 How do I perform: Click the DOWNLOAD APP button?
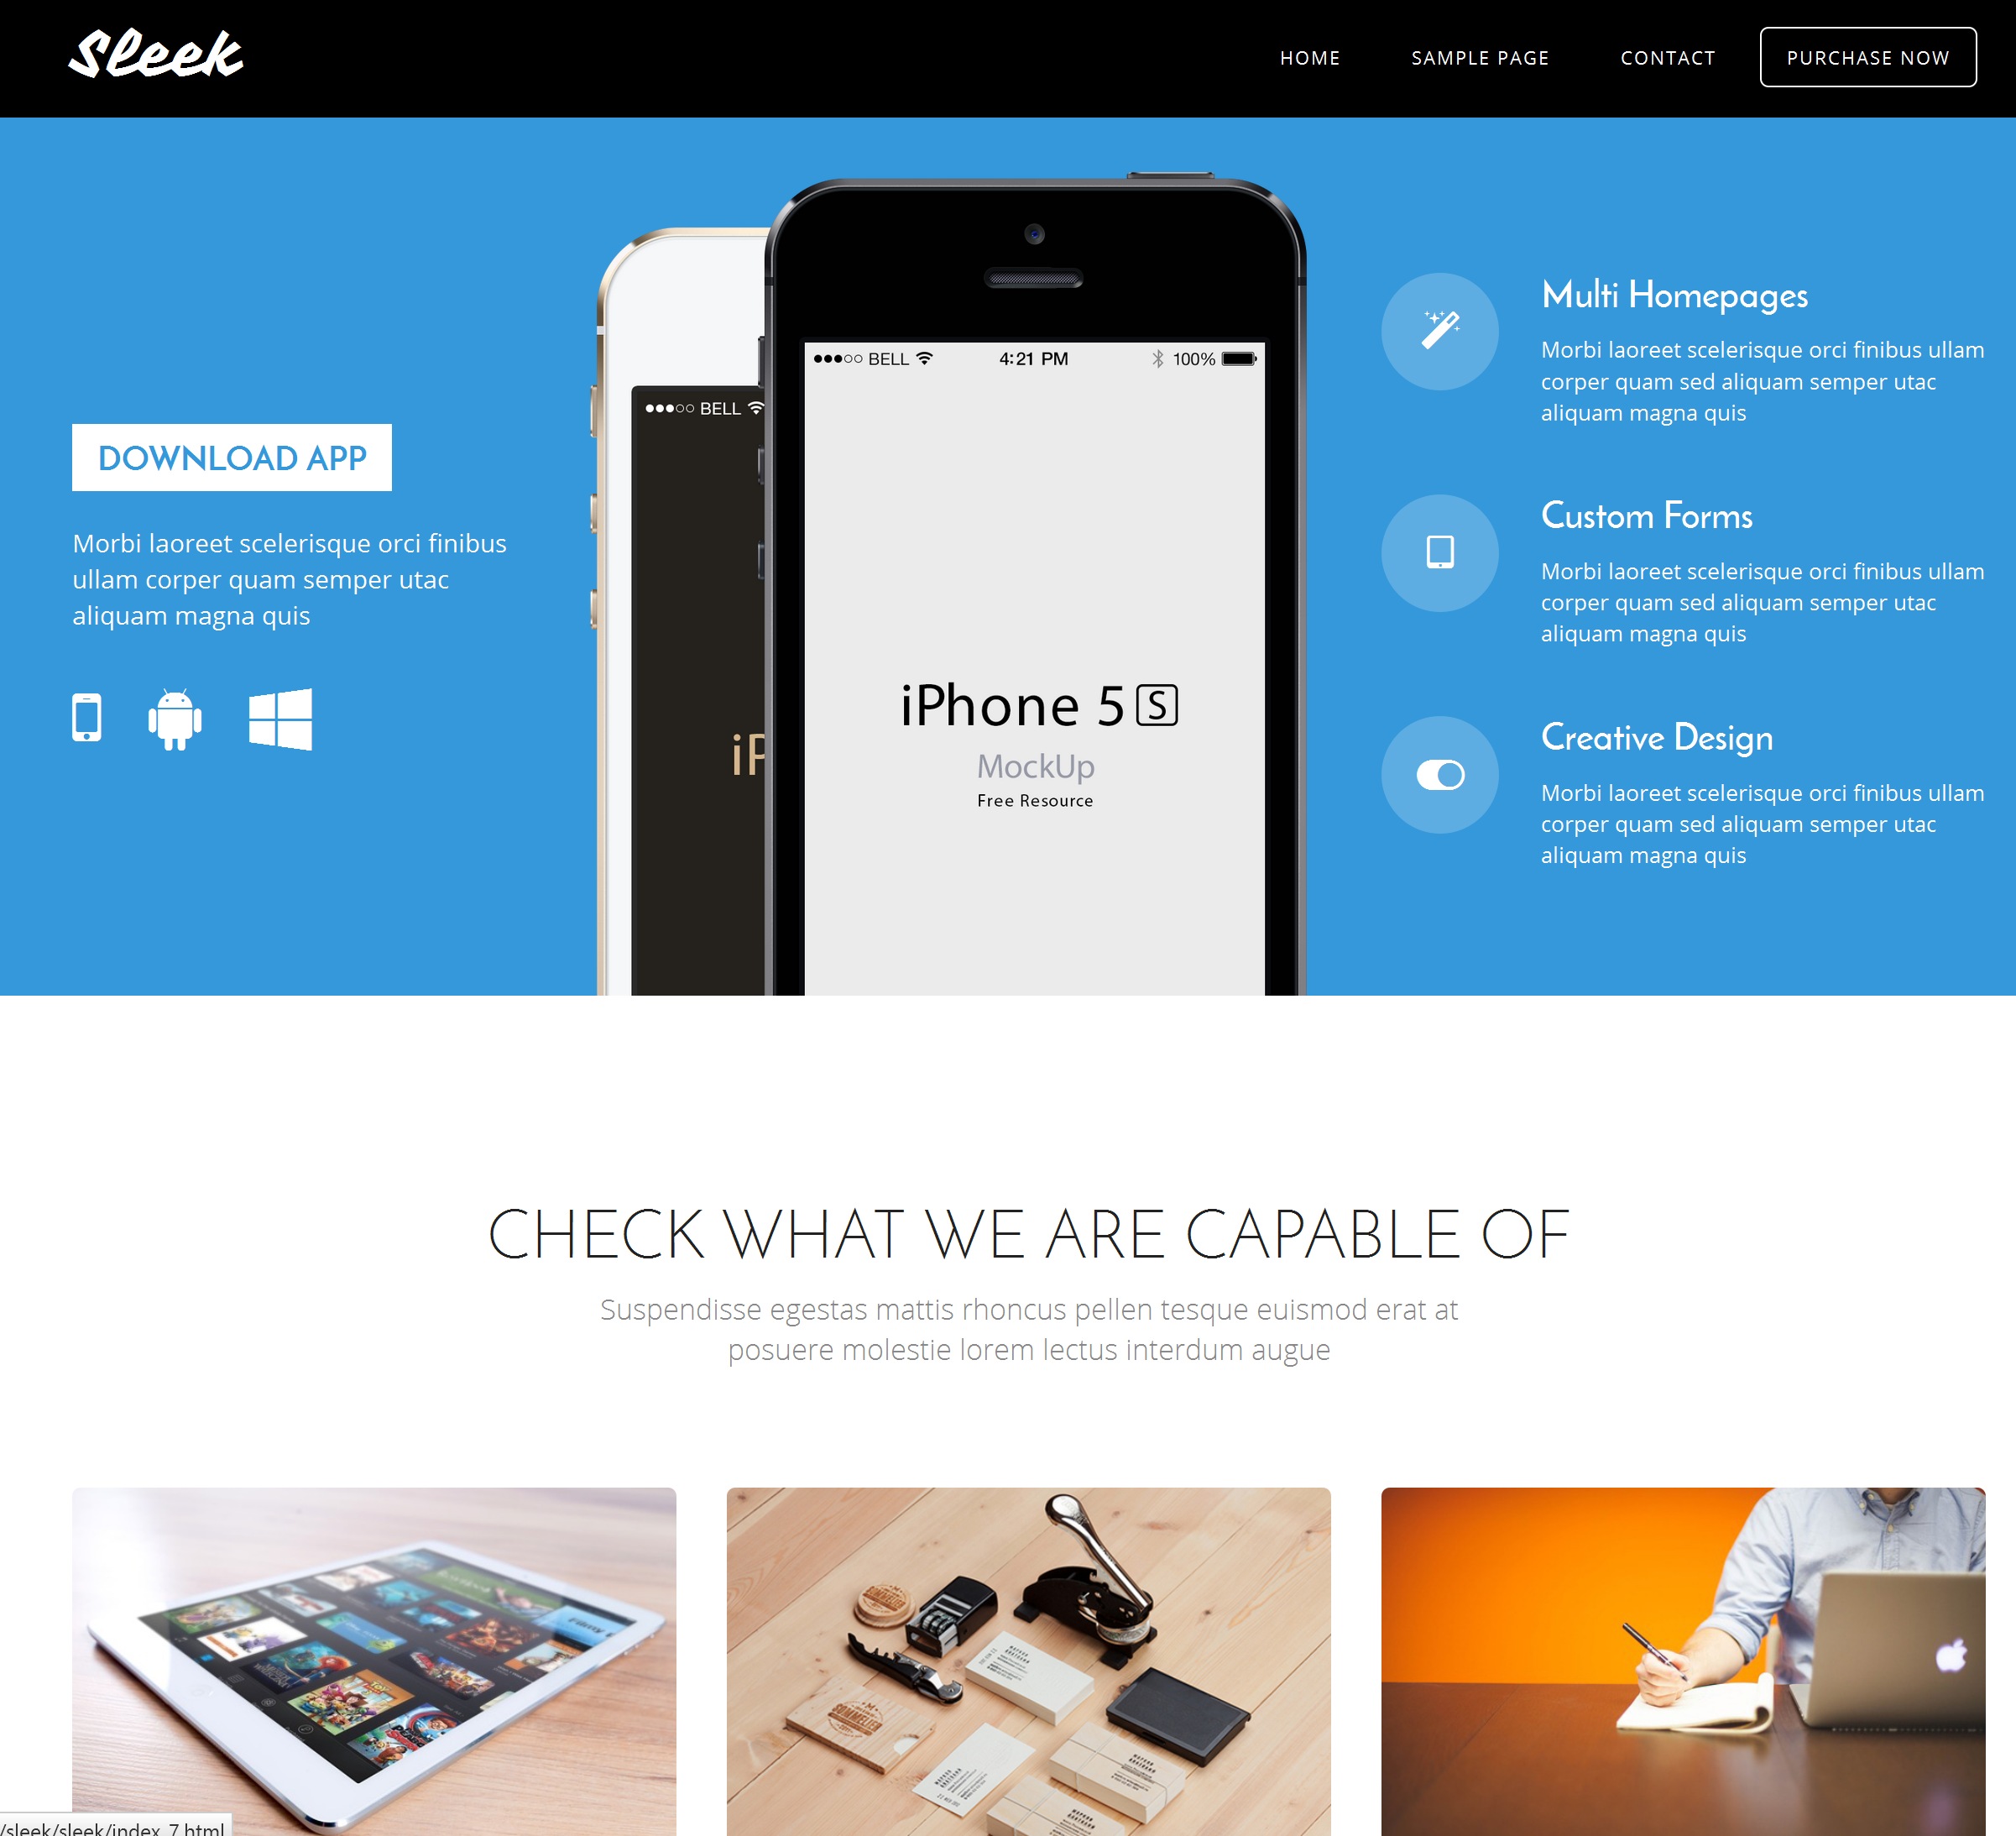tap(232, 458)
